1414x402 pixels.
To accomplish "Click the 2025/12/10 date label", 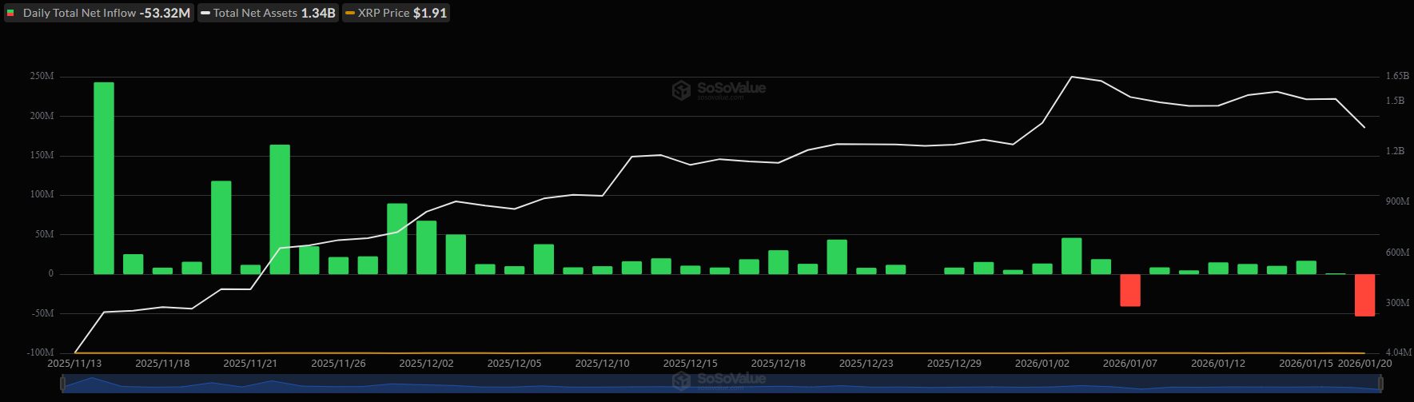I will [x=602, y=364].
